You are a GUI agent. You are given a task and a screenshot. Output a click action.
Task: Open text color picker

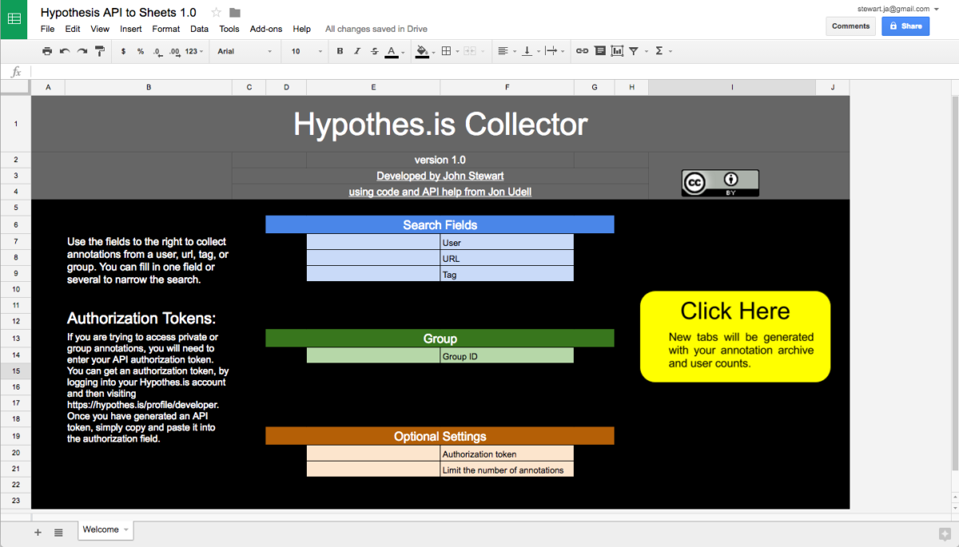[392, 52]
